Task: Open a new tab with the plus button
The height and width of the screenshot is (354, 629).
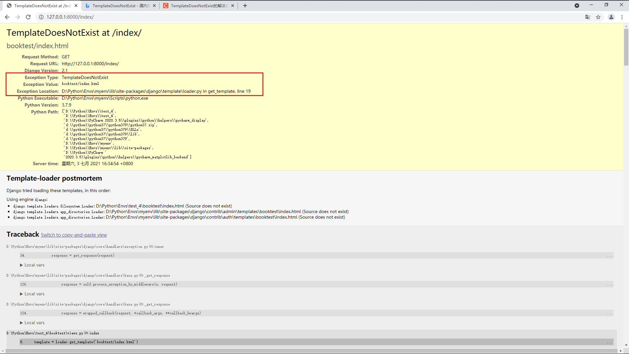Action: (x=245, y=6)
